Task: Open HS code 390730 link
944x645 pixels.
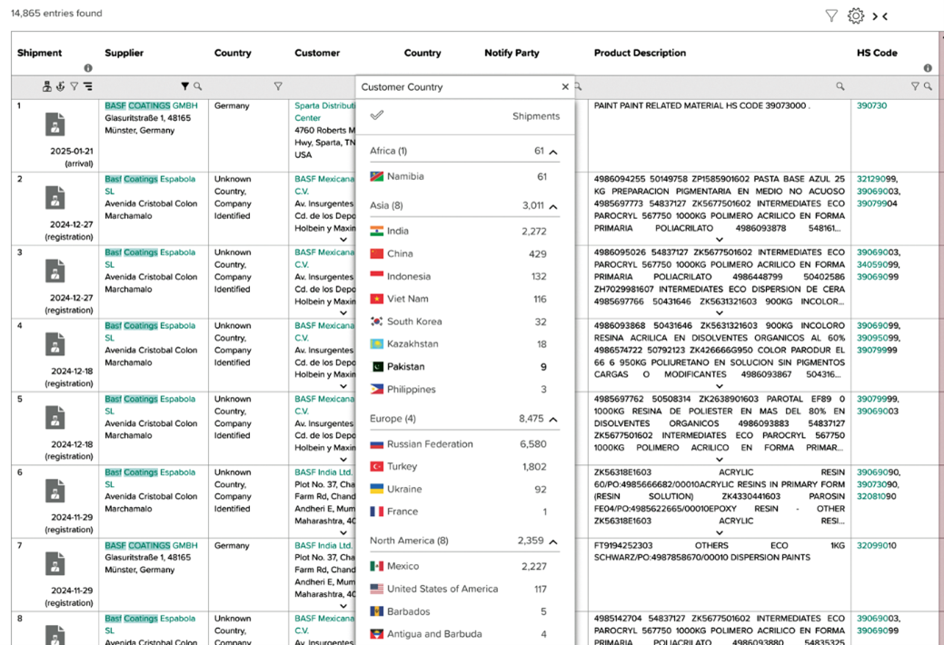Action: pos(871,105)
